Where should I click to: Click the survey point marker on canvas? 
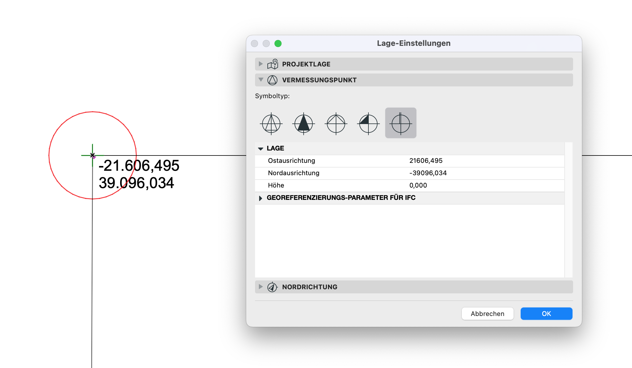(92, 155)
